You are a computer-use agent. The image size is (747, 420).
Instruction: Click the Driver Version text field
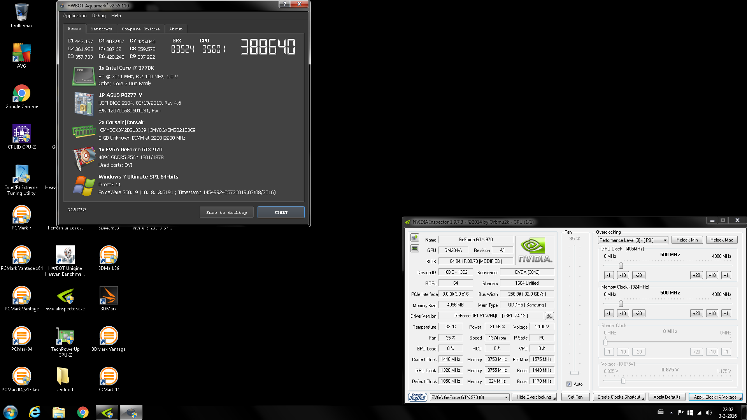point(491,316)
